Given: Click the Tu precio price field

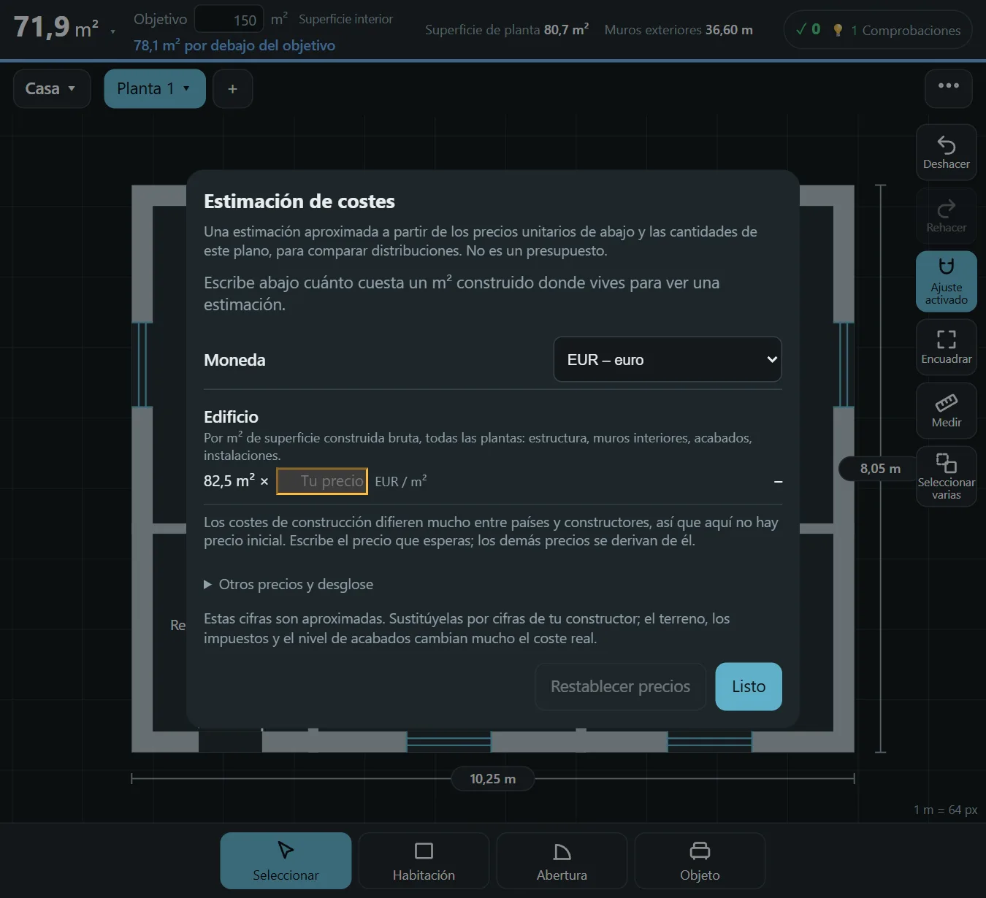Looking at the screenshot, I should [x=322, y=481].
